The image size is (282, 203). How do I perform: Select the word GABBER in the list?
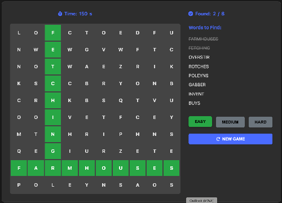pyautogui.click(x=197, y=85)
